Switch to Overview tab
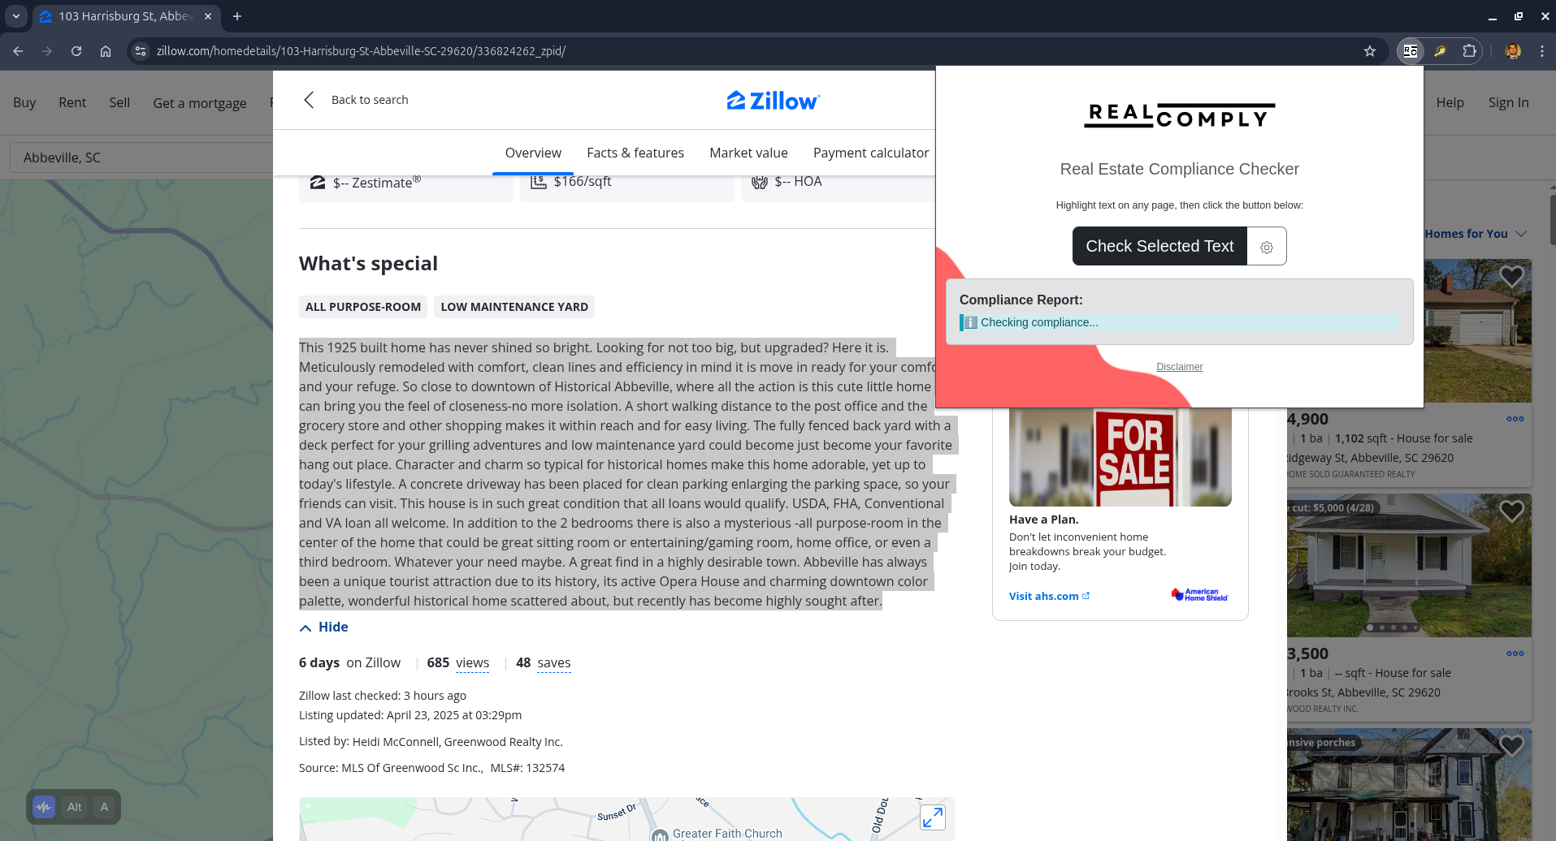This screenshot has width=1556, height=841. 533,153
